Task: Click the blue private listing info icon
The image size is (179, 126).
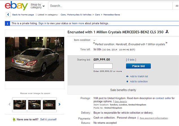Action: 8,23
